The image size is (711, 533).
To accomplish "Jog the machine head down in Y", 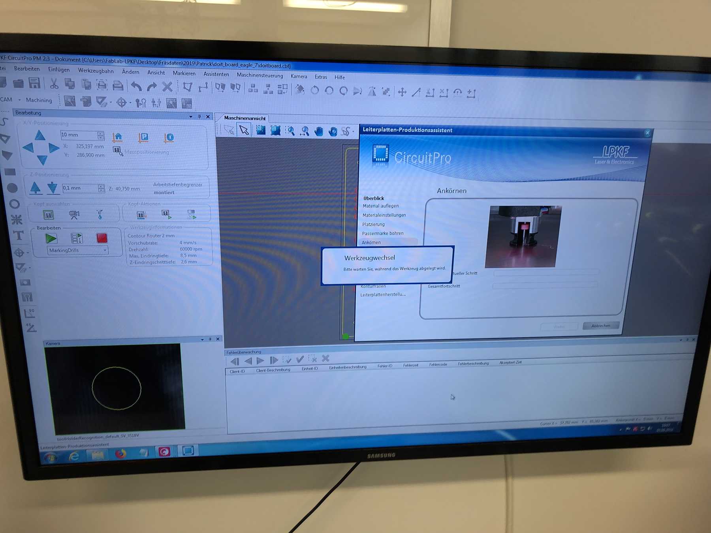I will [x=42, y=160].
